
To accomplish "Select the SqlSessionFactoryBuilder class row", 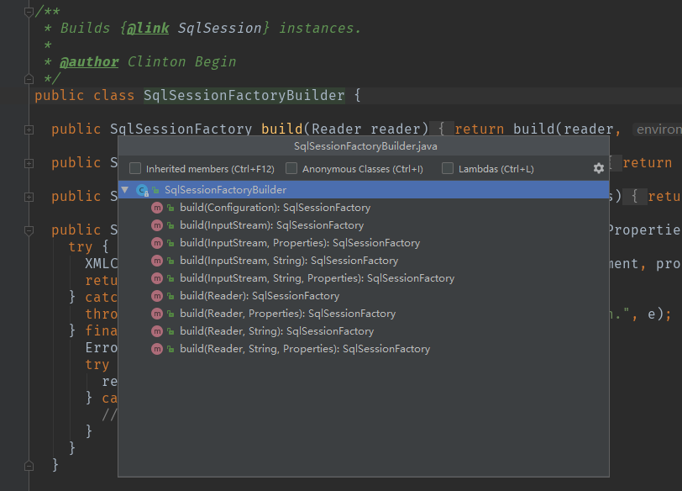I will pos(364,190).
